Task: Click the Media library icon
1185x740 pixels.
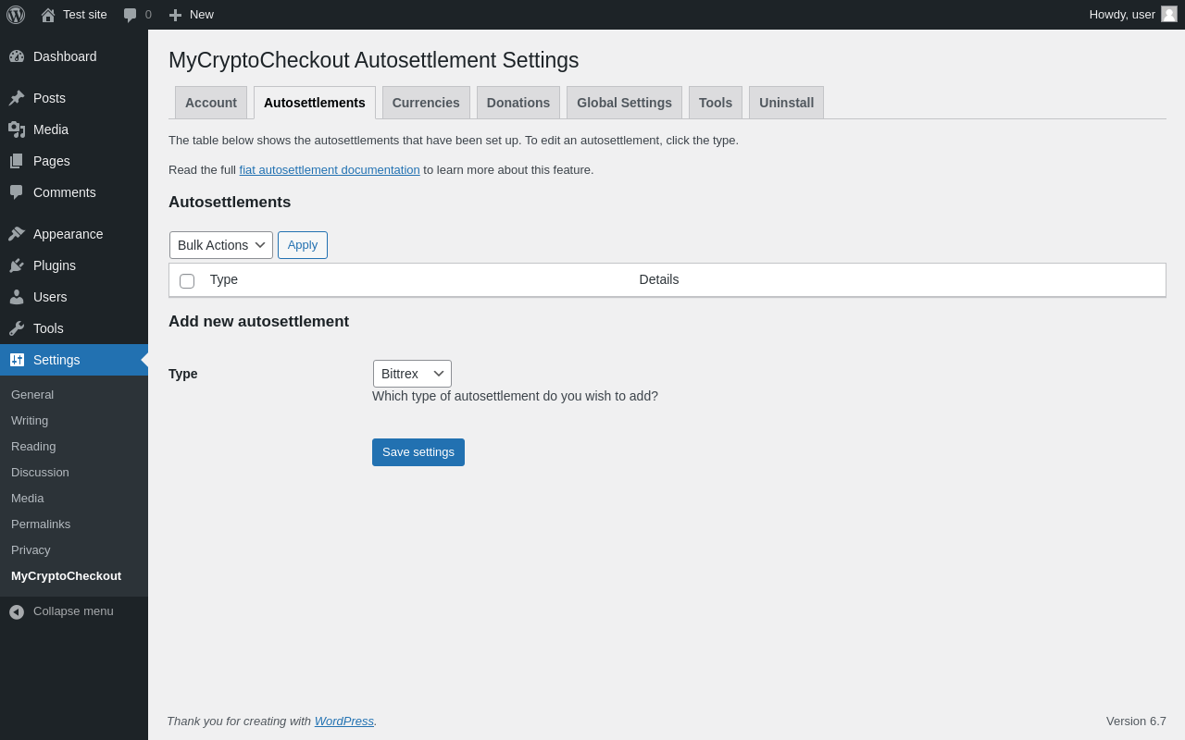Action: click(17, 129)
